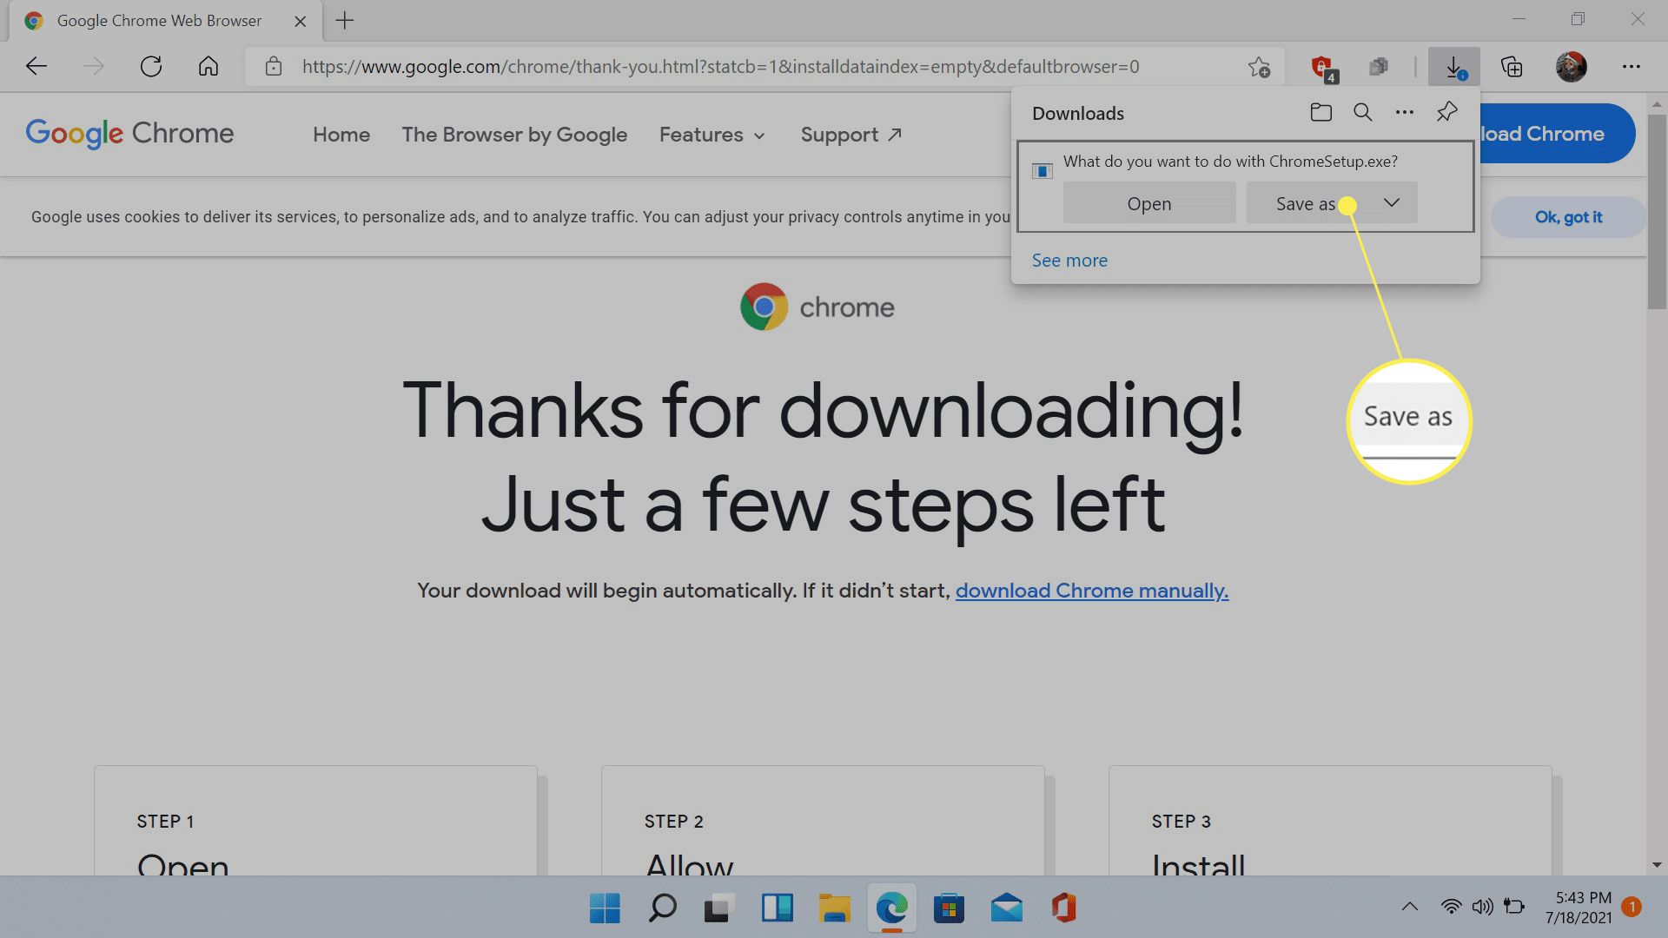Image resolution: width=1668 pixels, height=938 pixels.
Task: Click the ChromeSetup.exe file icon
Action: 1042,170
